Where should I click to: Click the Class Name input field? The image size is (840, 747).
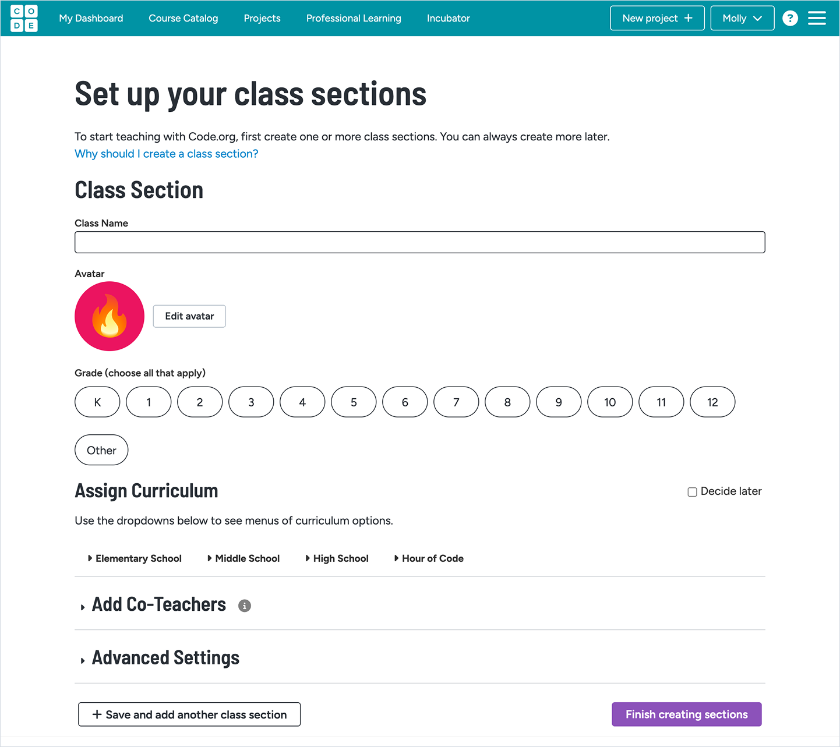coord(419,242)
